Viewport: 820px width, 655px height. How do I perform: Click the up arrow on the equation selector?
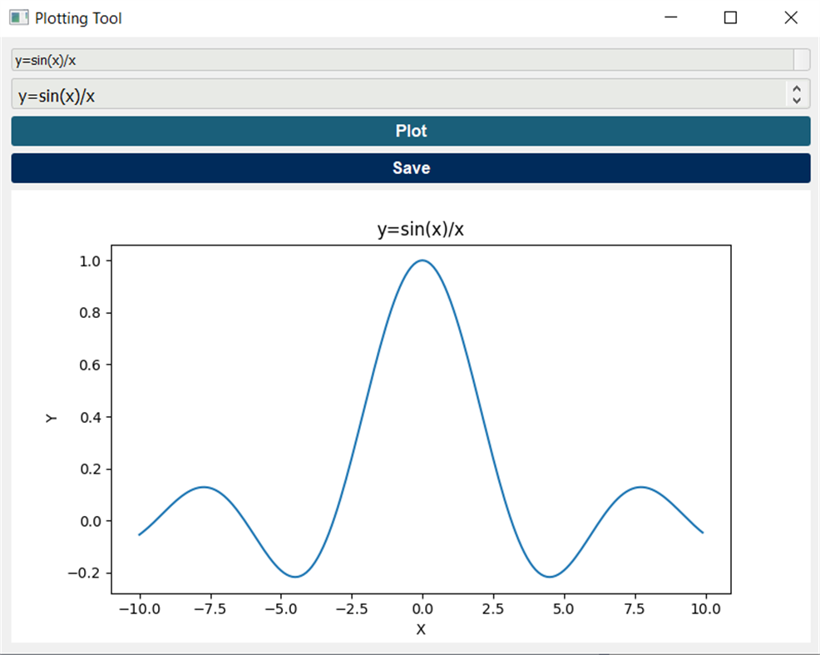click(796, 89)
